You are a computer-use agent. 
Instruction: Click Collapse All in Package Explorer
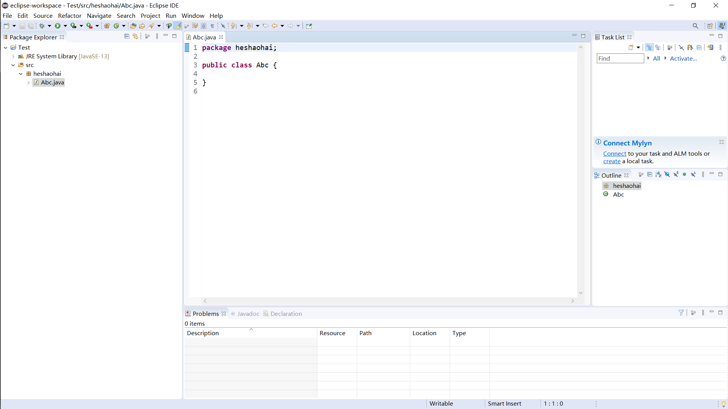click(127, 36)
